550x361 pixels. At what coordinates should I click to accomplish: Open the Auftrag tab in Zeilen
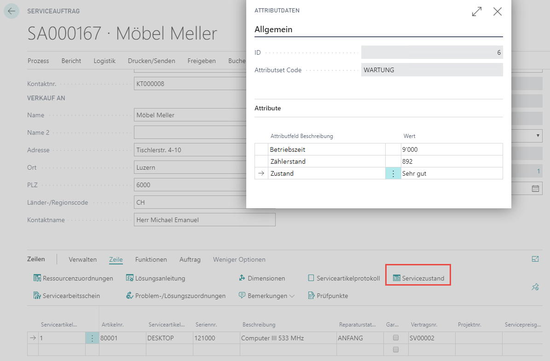coord(190,260)
